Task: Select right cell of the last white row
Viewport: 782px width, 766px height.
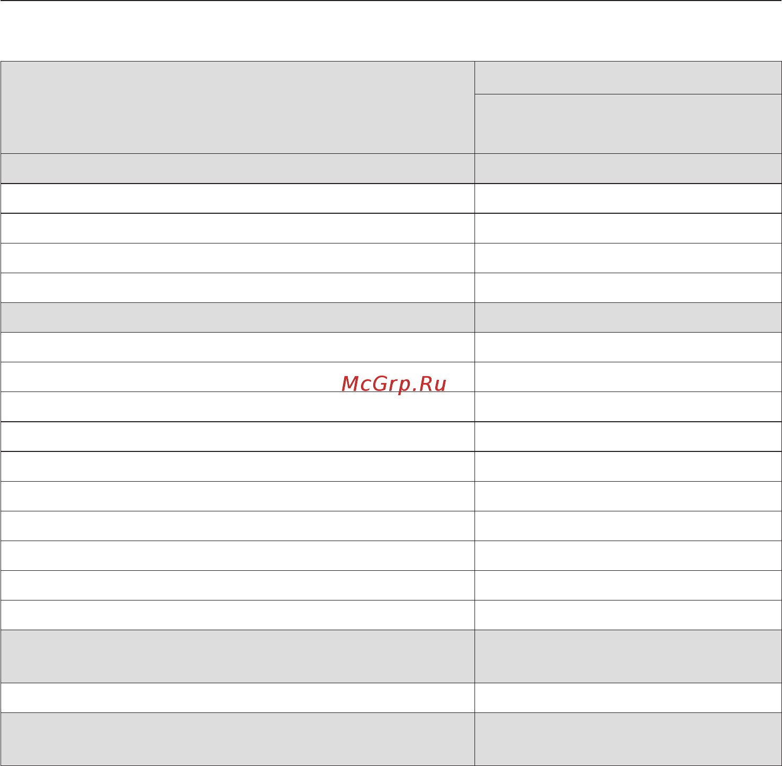Action: point(628,698)
